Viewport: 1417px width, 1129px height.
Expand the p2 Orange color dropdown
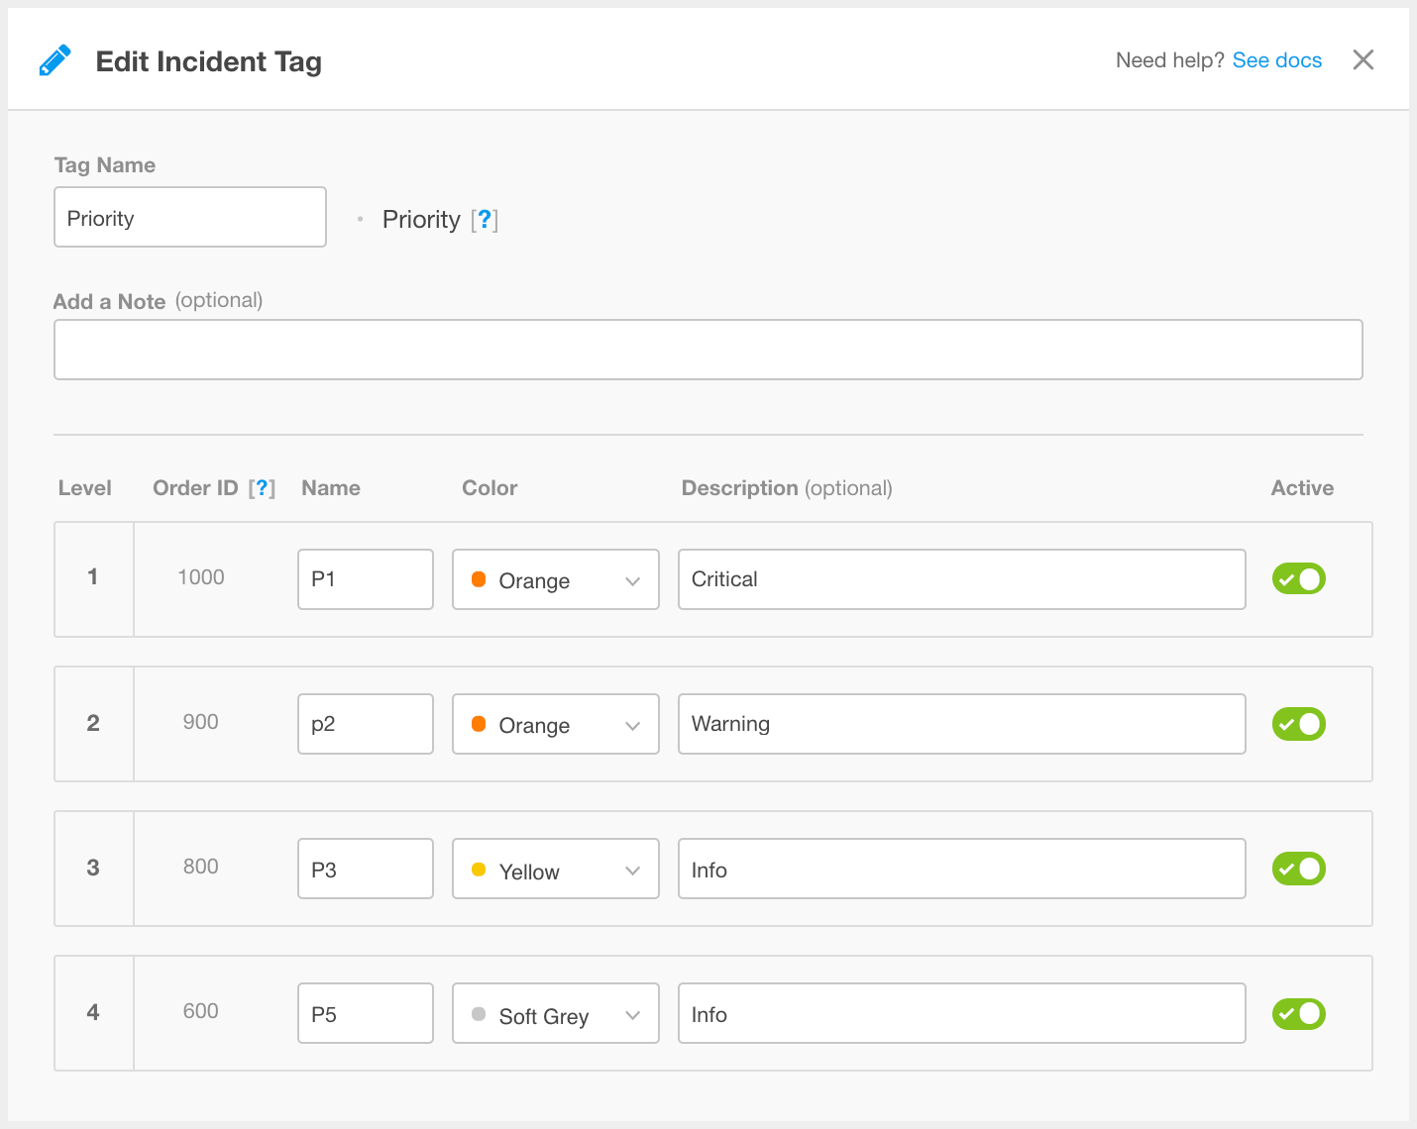[555, 724]
